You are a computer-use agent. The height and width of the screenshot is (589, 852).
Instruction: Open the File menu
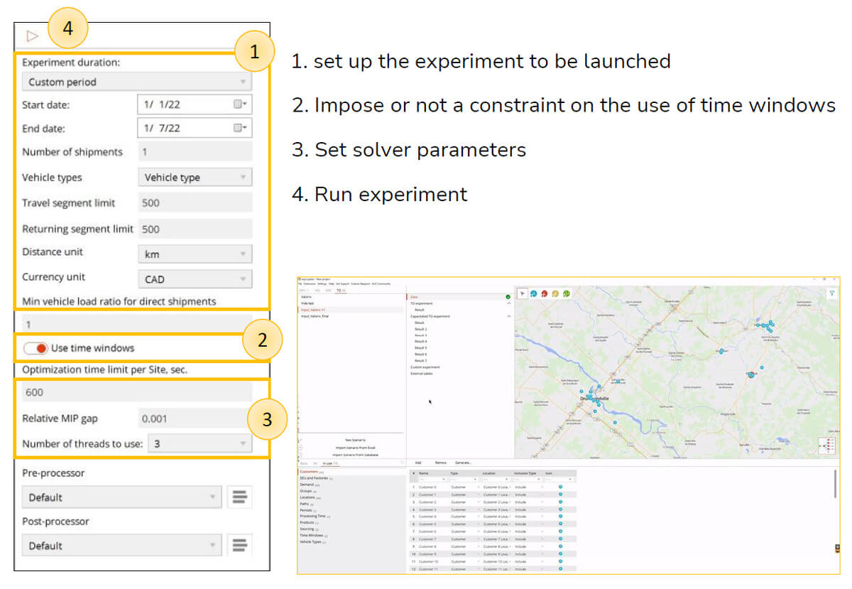pos(301,283)
